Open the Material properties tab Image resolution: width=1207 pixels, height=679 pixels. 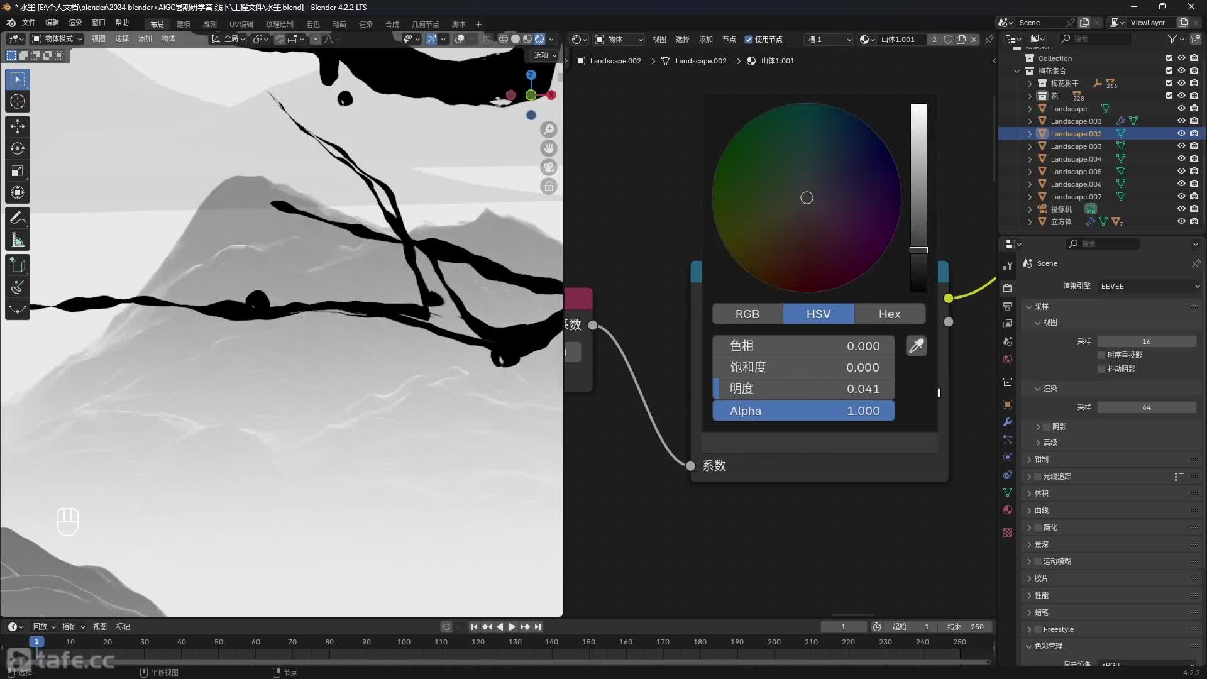pyautogui.click(x=1008, y=510)
